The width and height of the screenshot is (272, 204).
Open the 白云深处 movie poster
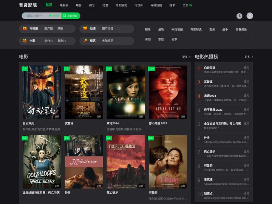tap(42, 92)
